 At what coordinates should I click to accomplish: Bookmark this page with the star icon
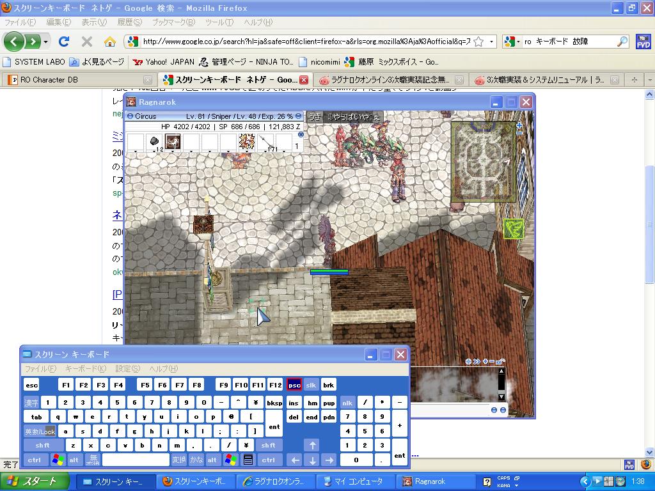pos(478,42)
